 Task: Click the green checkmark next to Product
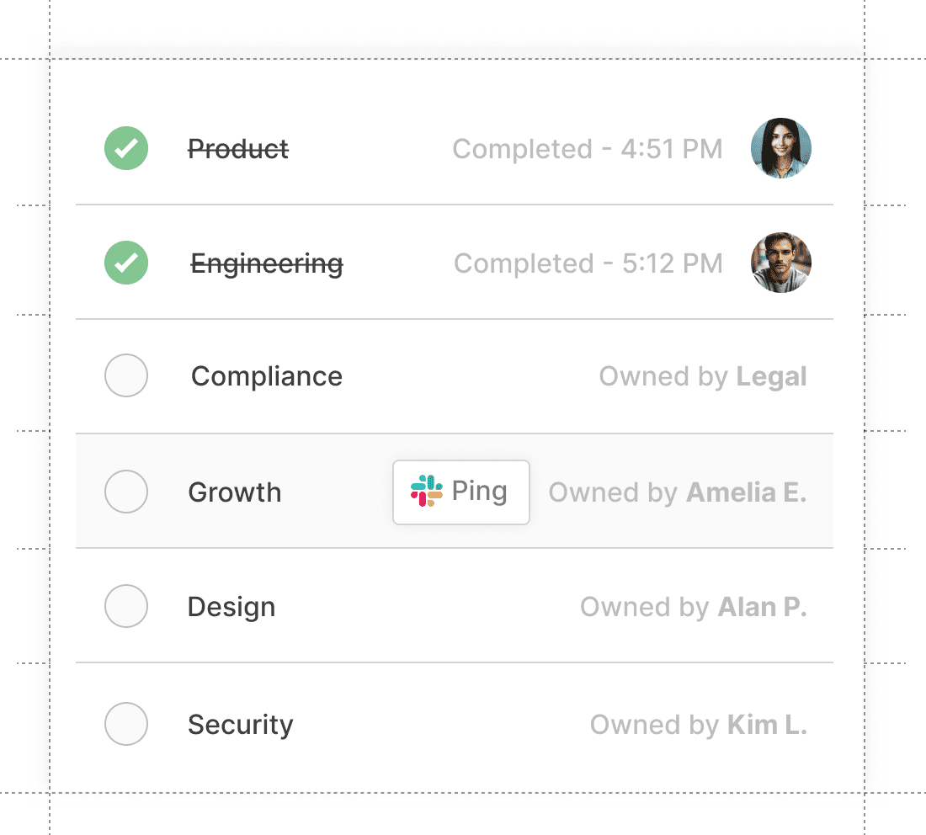126,148
